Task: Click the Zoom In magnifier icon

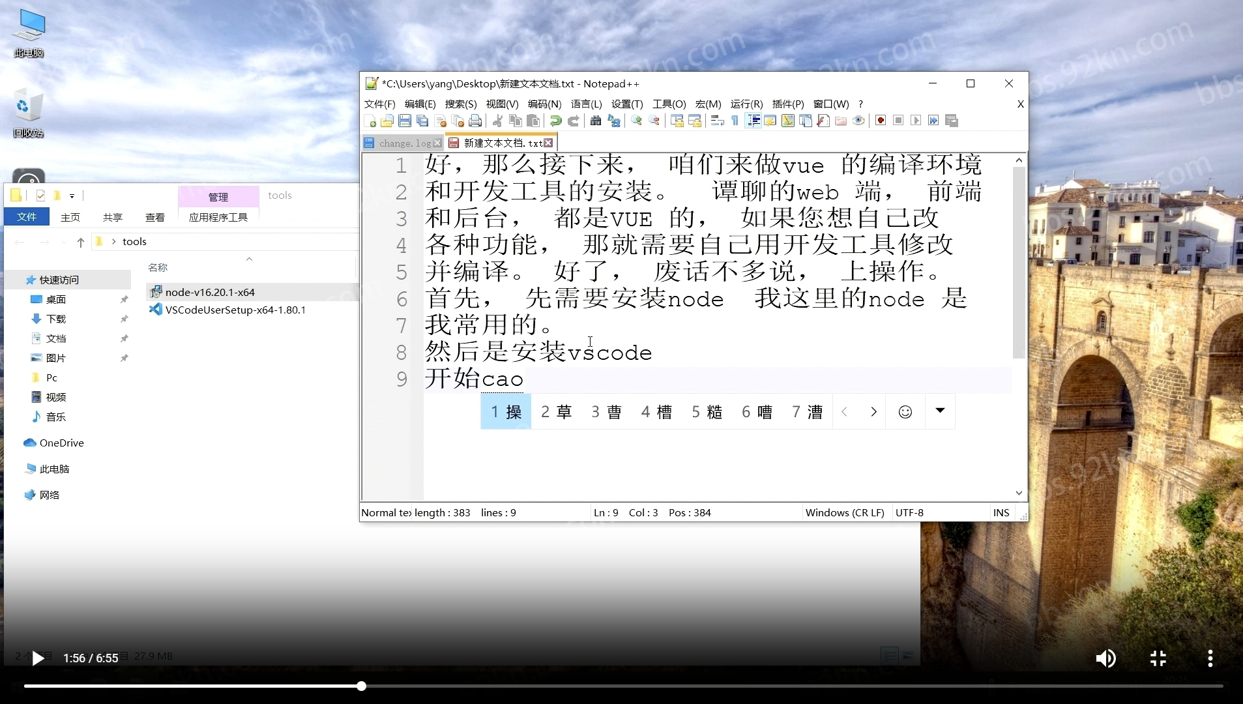Action: [637, 121]
